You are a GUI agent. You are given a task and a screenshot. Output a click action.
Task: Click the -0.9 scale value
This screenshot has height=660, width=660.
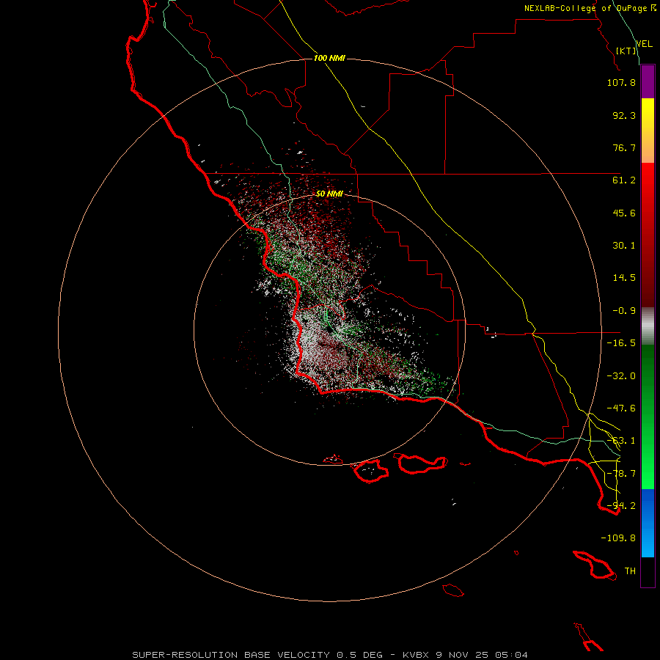click(624, 311)
